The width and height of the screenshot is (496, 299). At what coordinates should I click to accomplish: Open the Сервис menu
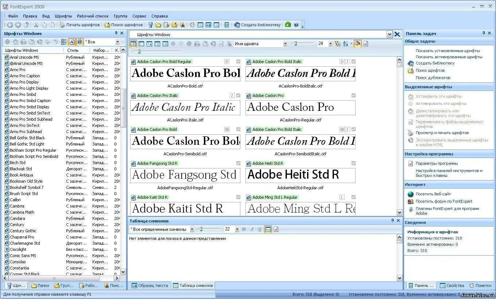[x=139, y=16]
